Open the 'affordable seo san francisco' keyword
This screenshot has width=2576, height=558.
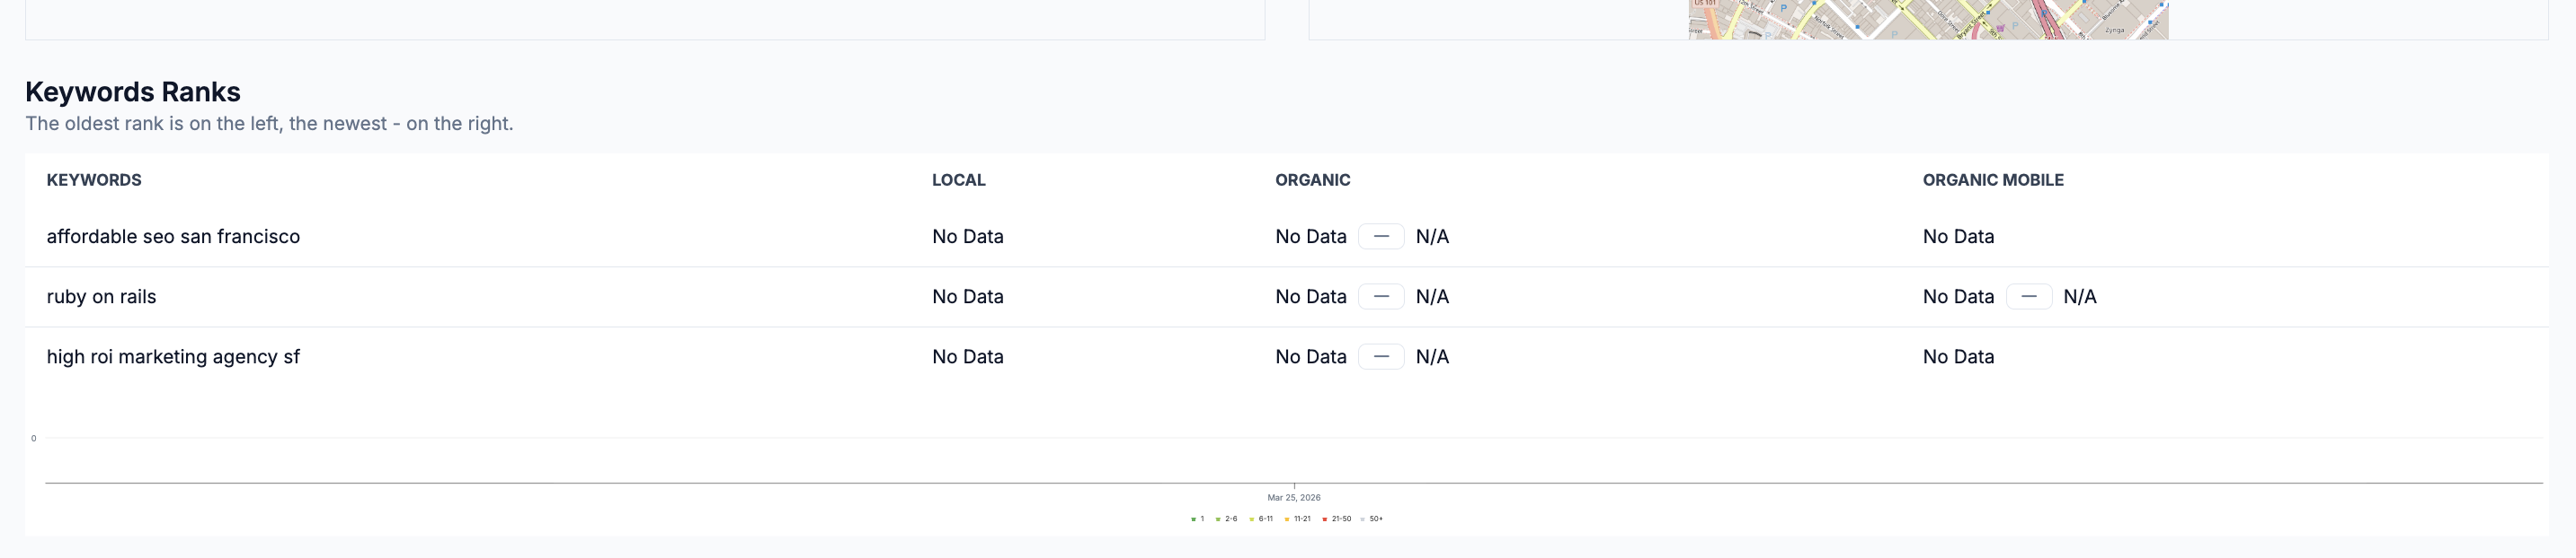tap(173, 237)
